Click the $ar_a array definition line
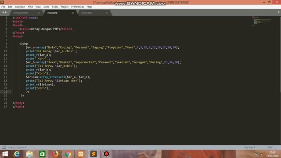Viewport: 281px width, 158px height. (102, 47)
